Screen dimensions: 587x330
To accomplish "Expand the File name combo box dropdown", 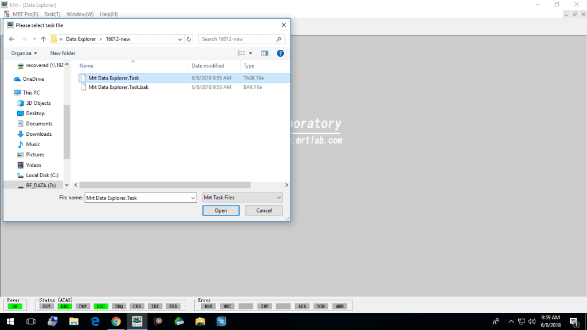I will tap(192, 198).
